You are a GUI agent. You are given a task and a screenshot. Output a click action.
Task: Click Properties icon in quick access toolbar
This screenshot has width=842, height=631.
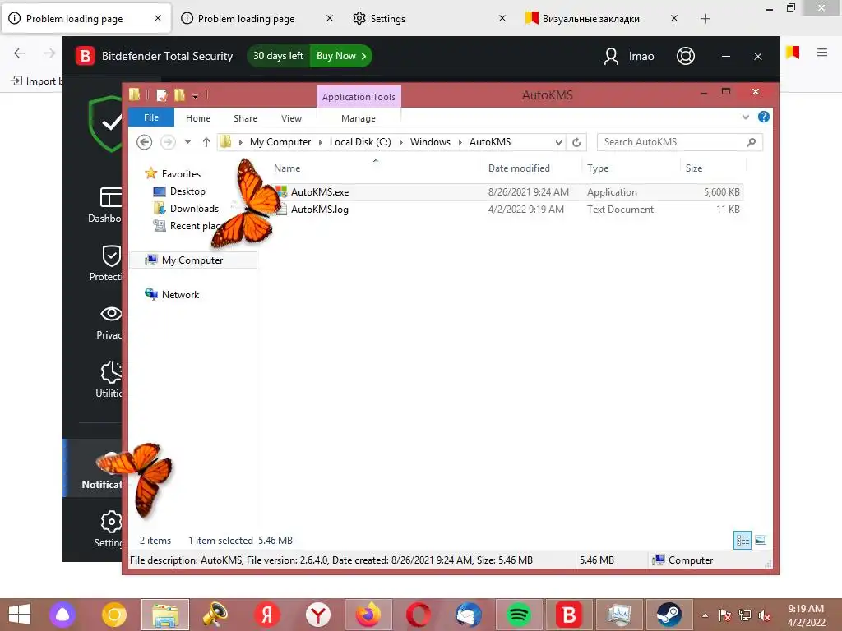(162, 95)
